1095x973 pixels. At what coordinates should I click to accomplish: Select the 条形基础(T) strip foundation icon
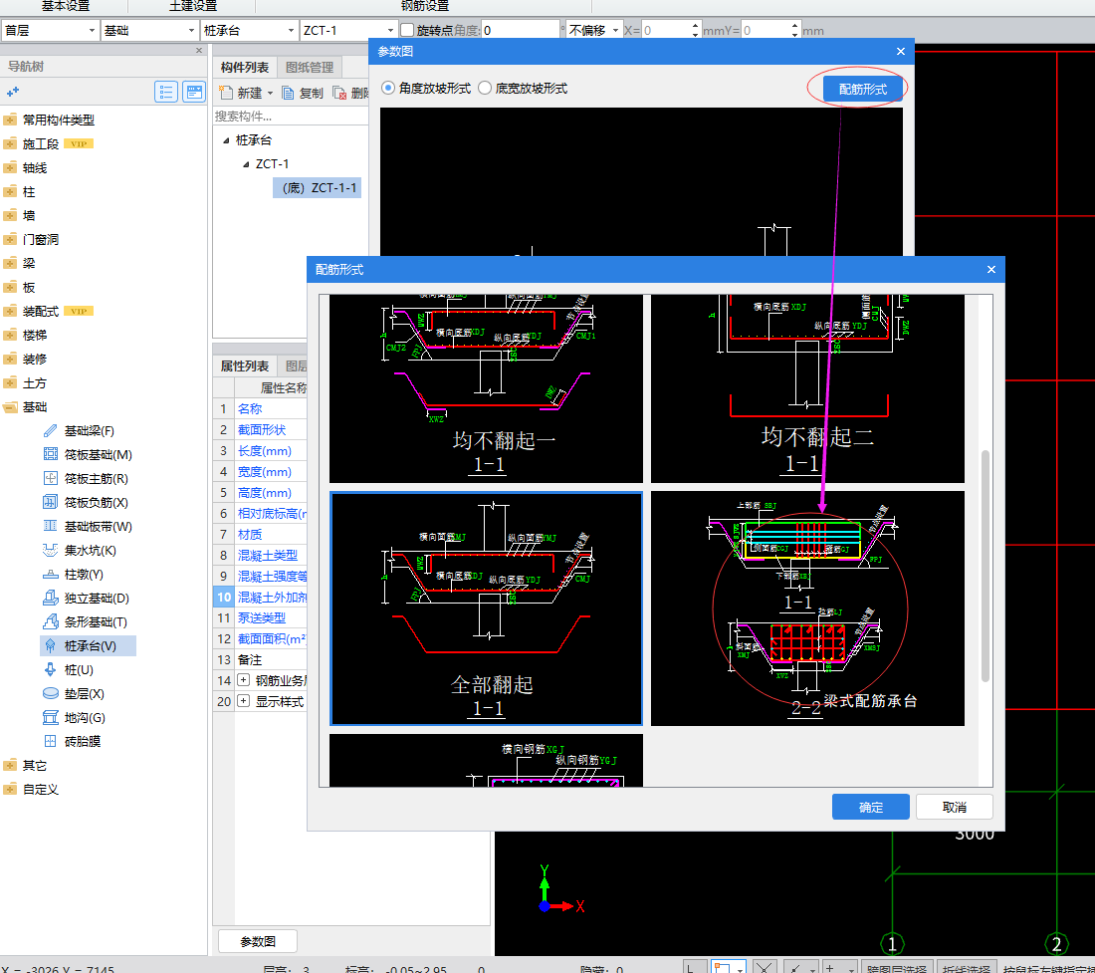(x=51, y=621)
